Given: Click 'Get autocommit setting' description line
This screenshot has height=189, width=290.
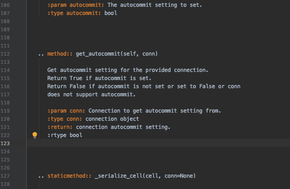Looking at the screenshot, I should [128, 70].
